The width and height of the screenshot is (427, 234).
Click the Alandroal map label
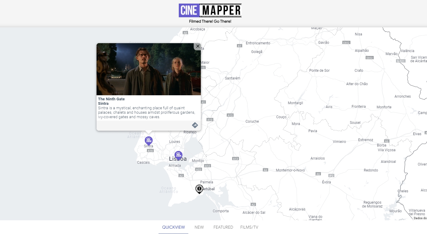click(388, 162)
